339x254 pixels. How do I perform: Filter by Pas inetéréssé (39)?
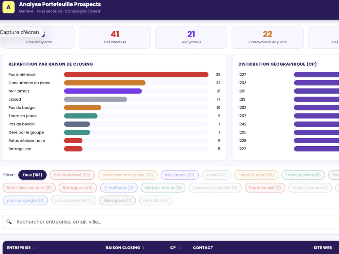[x=72, y=175]
